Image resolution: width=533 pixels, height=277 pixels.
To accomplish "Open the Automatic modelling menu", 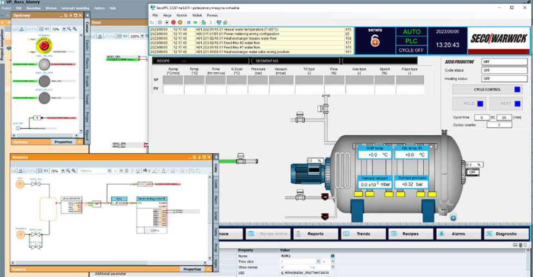I will point(75,8).
